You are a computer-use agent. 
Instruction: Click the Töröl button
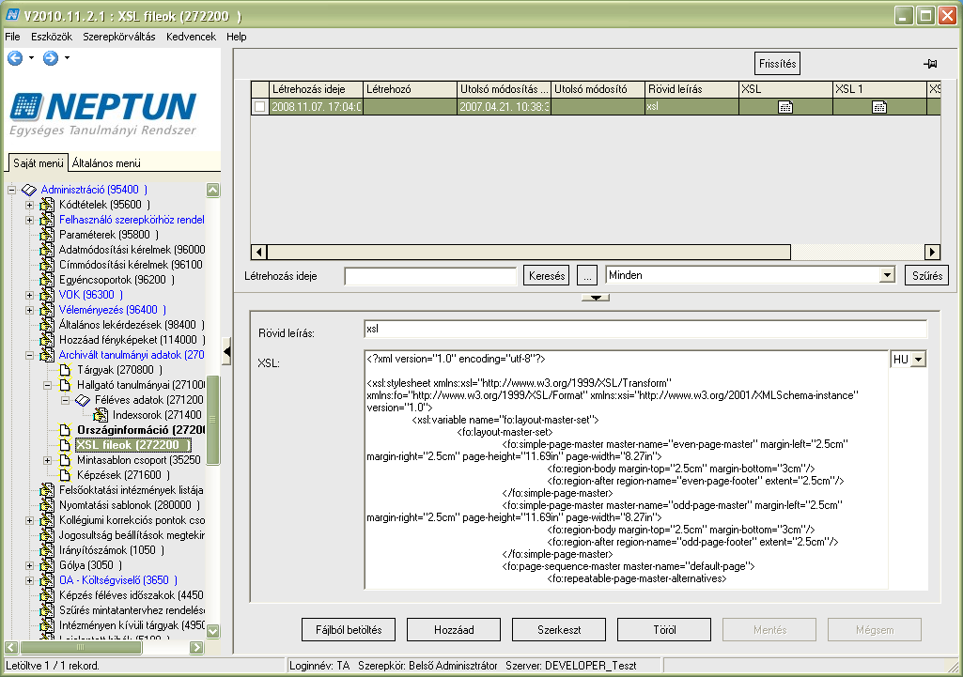(664, 630)
